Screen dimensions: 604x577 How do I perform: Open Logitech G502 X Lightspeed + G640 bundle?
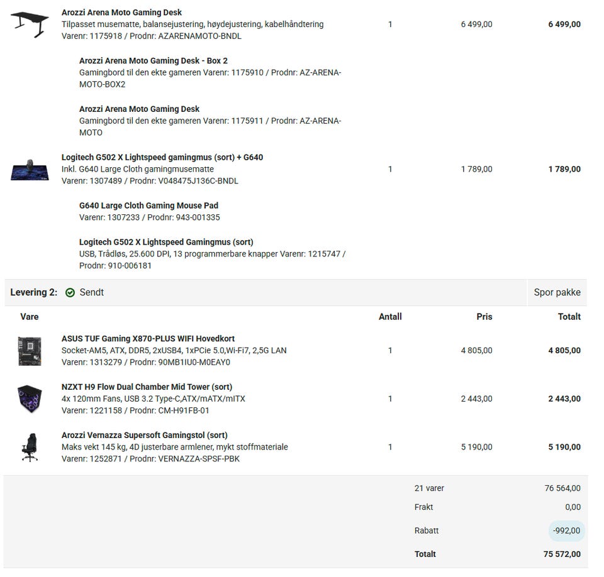(162, 157)
